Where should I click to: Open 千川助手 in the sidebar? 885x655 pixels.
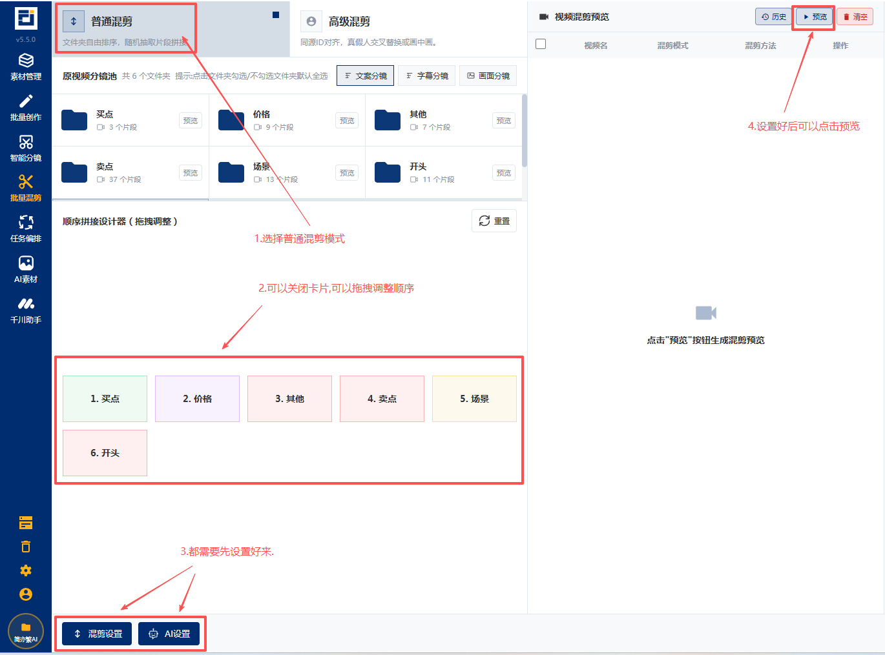pos(26,310)
